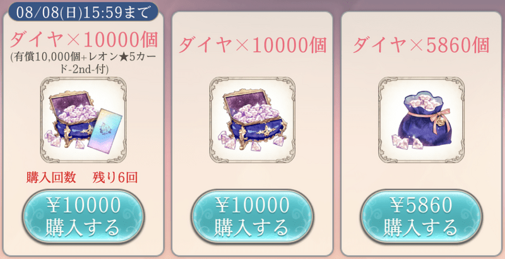505x259 pixels.
Task: Tap the ornate frame around the pouch thumbnail
Action: pyautogui.click(x=421, y=120)
